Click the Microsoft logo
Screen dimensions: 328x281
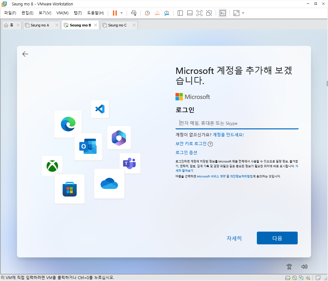click(193, 97)
